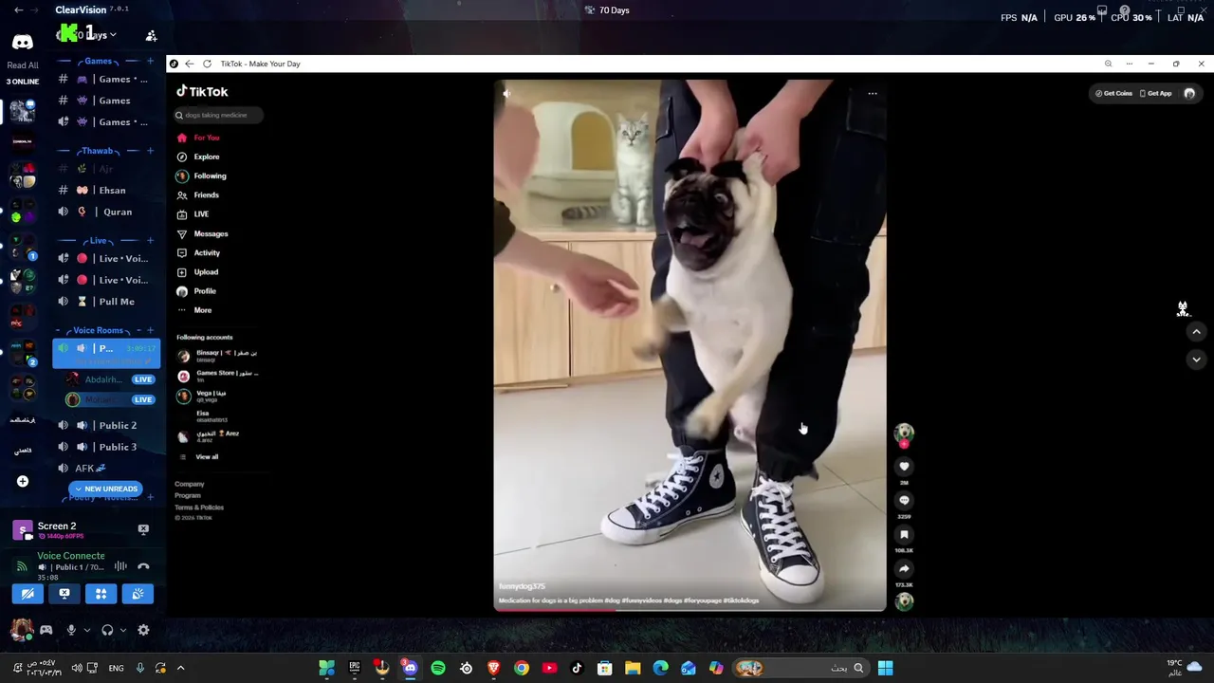Bookmark the TikTok video
Viewport: 1214px width, 683px height.
tap(904, 535)
